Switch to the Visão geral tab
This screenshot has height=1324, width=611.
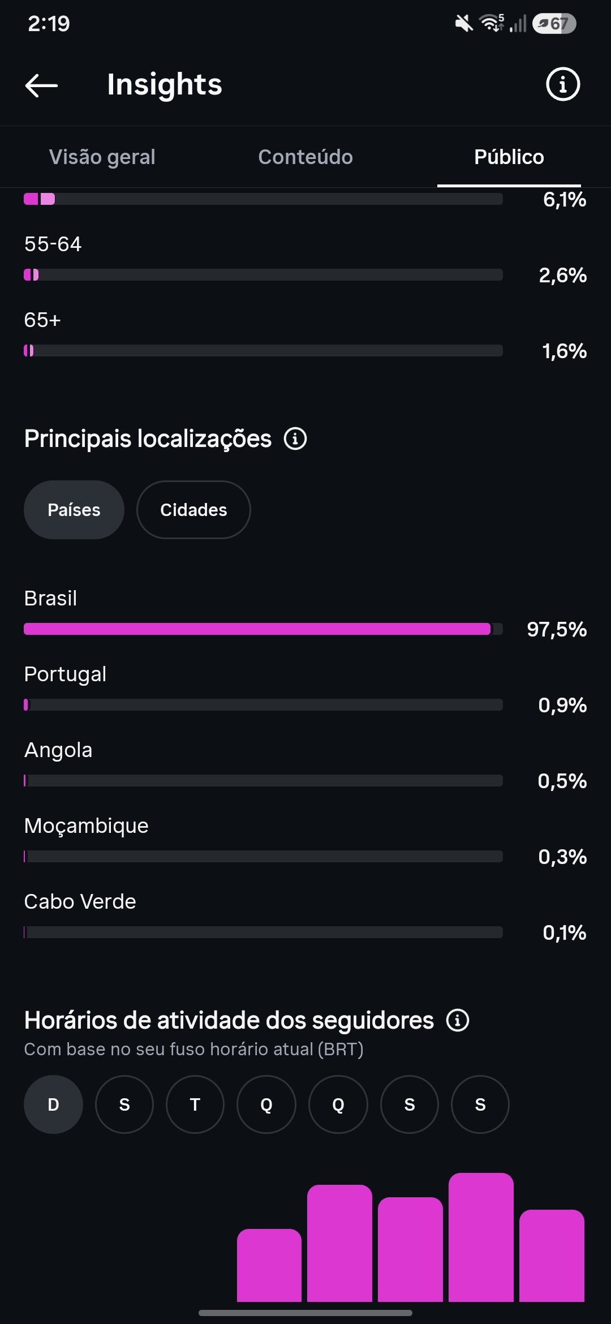[102, 157]
